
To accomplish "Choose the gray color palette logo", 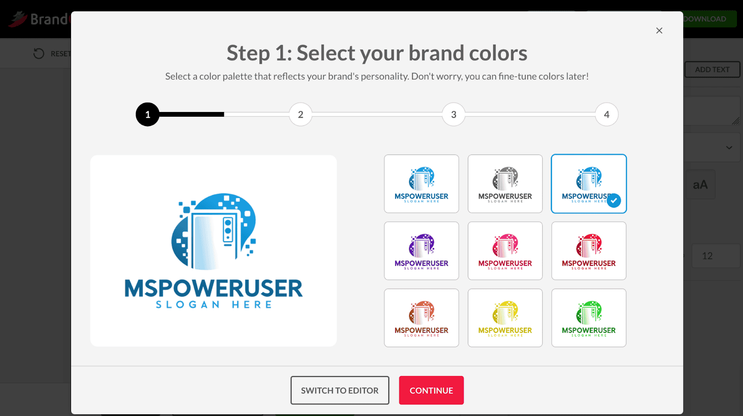I will pos(505,184).
